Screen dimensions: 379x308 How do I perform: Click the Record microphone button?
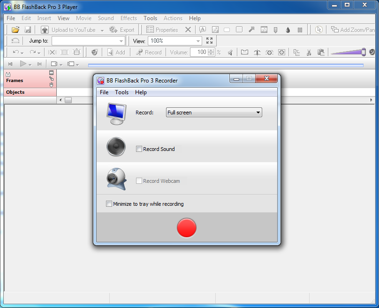(149, 52)
